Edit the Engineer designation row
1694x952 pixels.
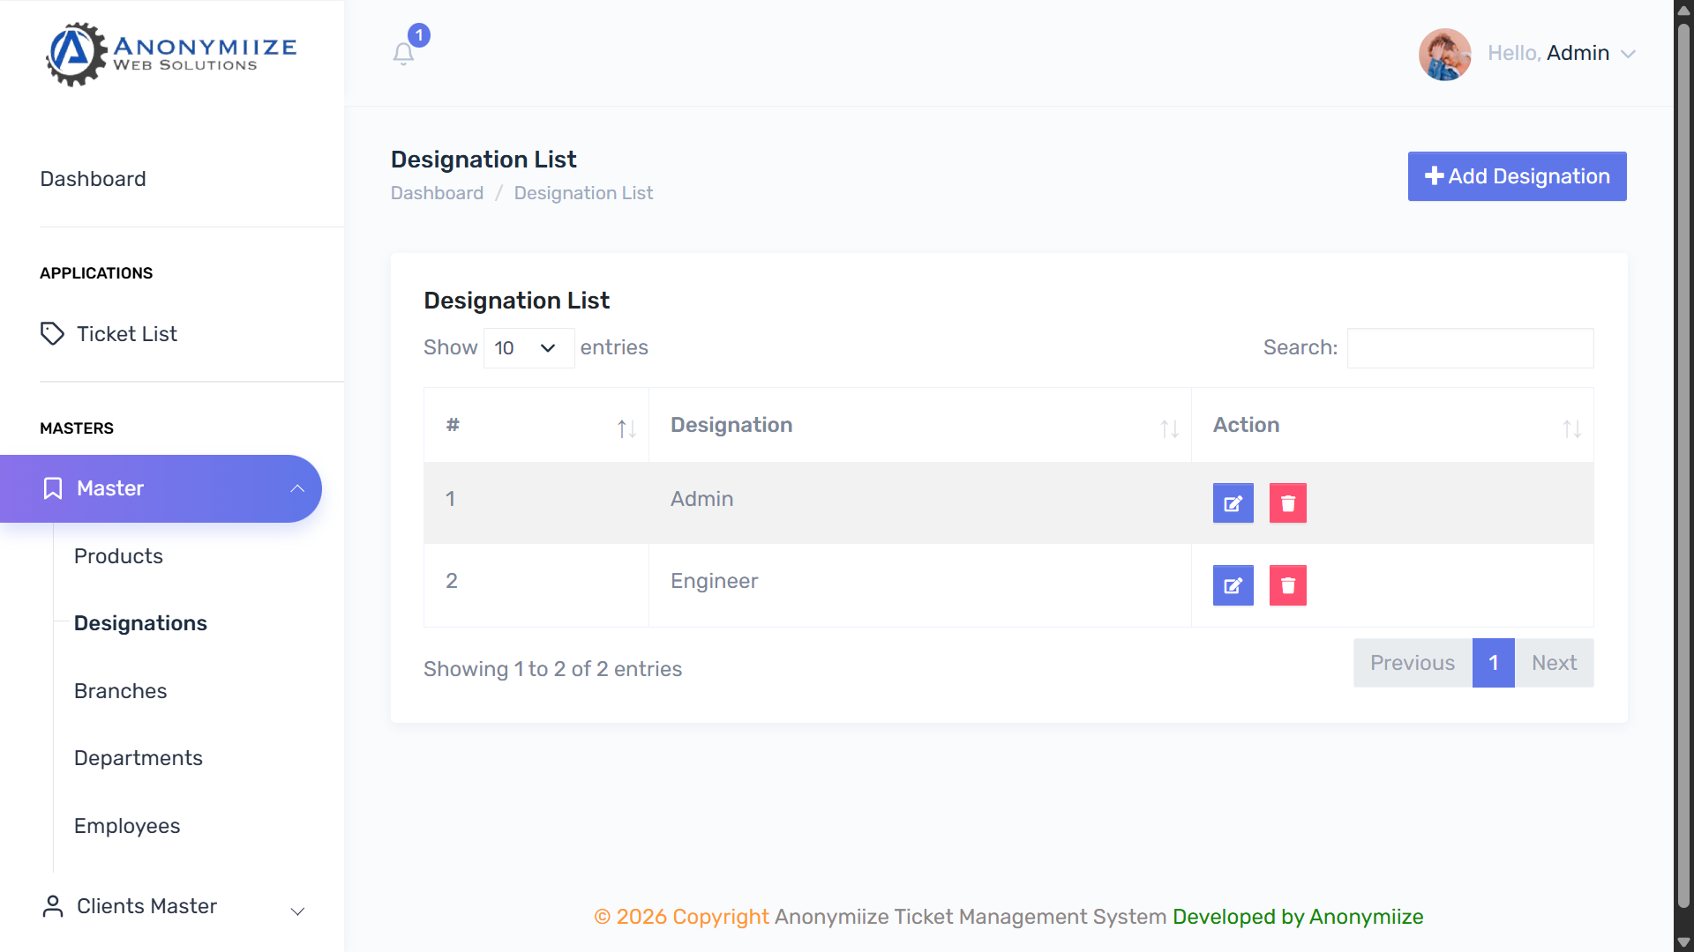tap(1233, 585)
